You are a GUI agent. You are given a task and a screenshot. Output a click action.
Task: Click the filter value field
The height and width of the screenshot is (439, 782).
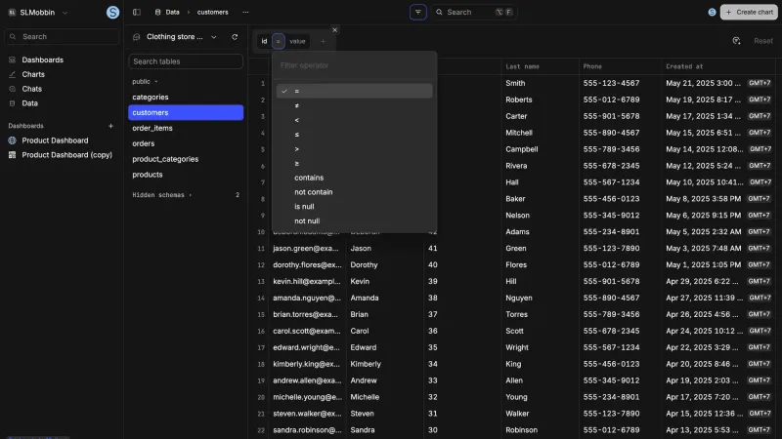tap(297, 41)
